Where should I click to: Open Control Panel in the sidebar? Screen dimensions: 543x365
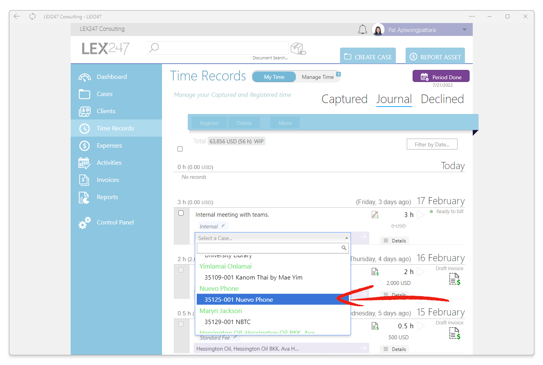[x=116, y=222]
